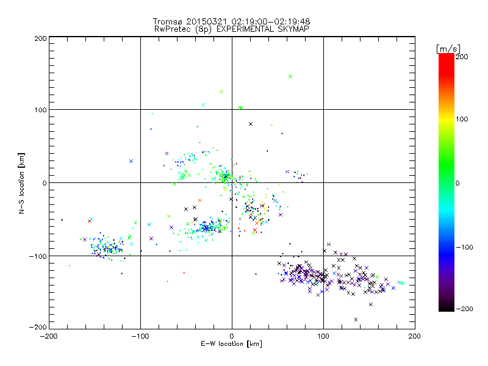The width and height of the screenshot is (488, 366).
Task: Click the colorbar tick label '-100'
Action: click(x=464, y=248)
